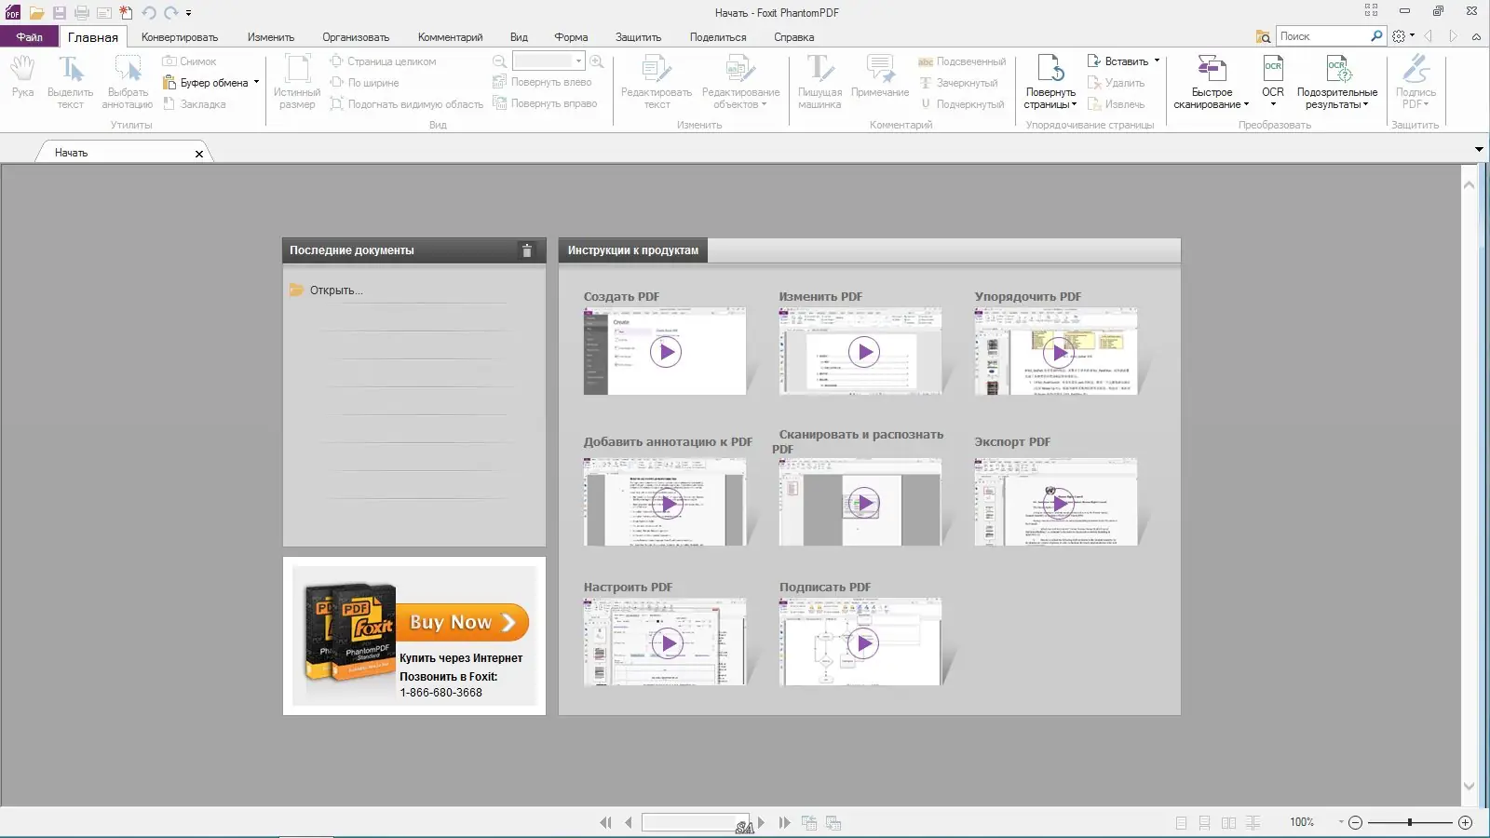Click Извлечь pages button

coord(1116,104)
